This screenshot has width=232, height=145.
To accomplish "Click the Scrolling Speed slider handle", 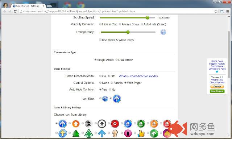I will tap(148, 17).
